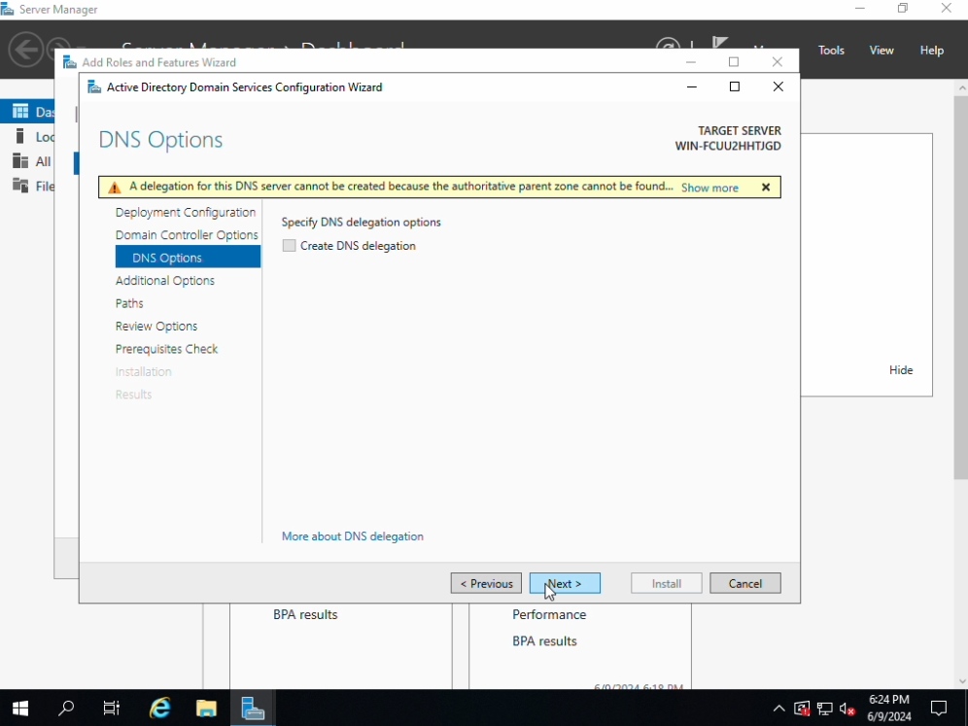Click the network status tray icon
The height and width of the screenshot is (726, 968).
[825, 709]
